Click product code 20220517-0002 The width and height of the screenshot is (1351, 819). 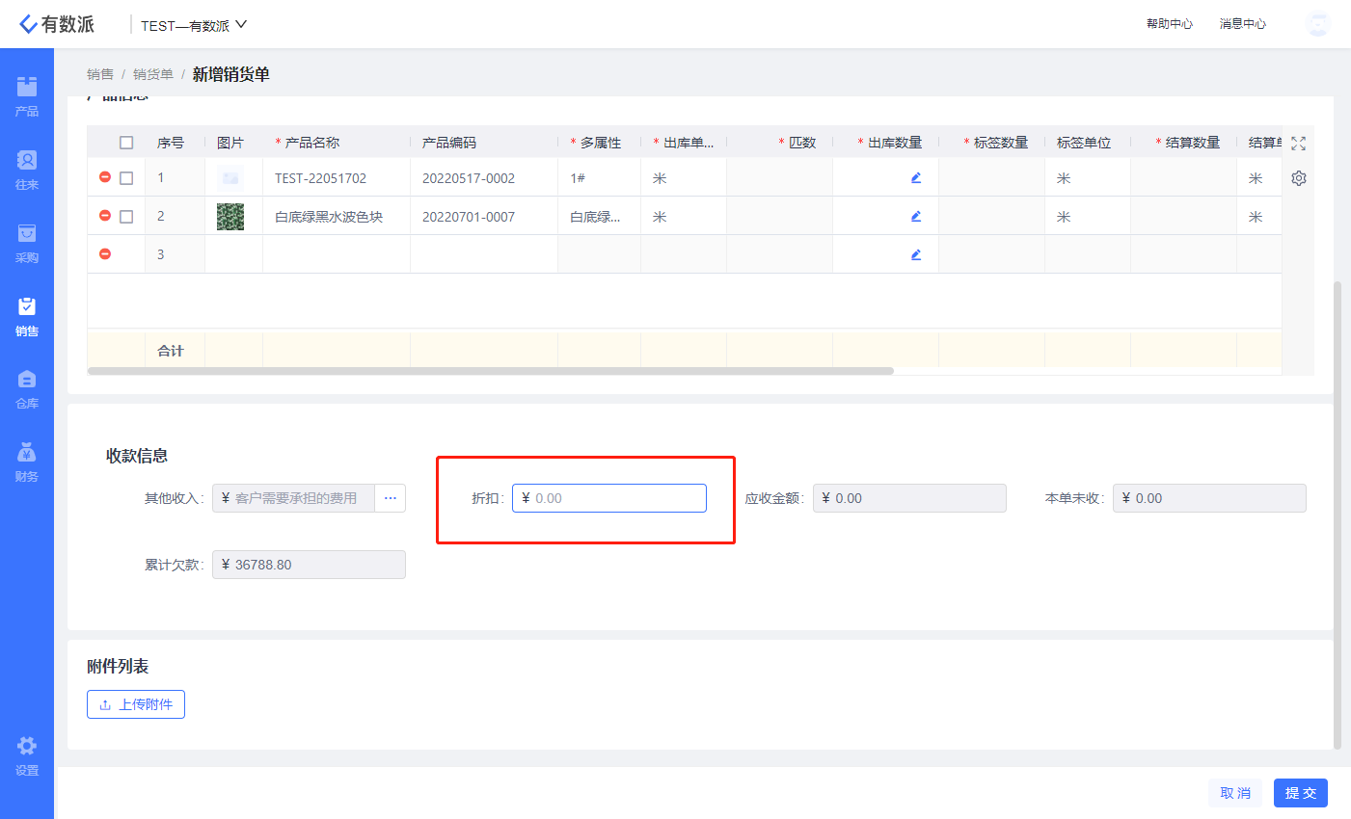[x=469, y=178]
